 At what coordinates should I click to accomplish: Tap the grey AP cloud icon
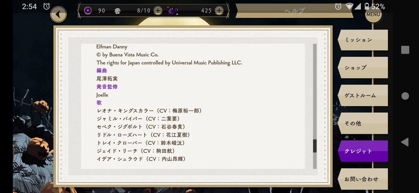(118, 10)
